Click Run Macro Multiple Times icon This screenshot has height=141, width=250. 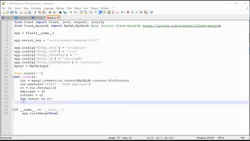click(x=141, y=12)
